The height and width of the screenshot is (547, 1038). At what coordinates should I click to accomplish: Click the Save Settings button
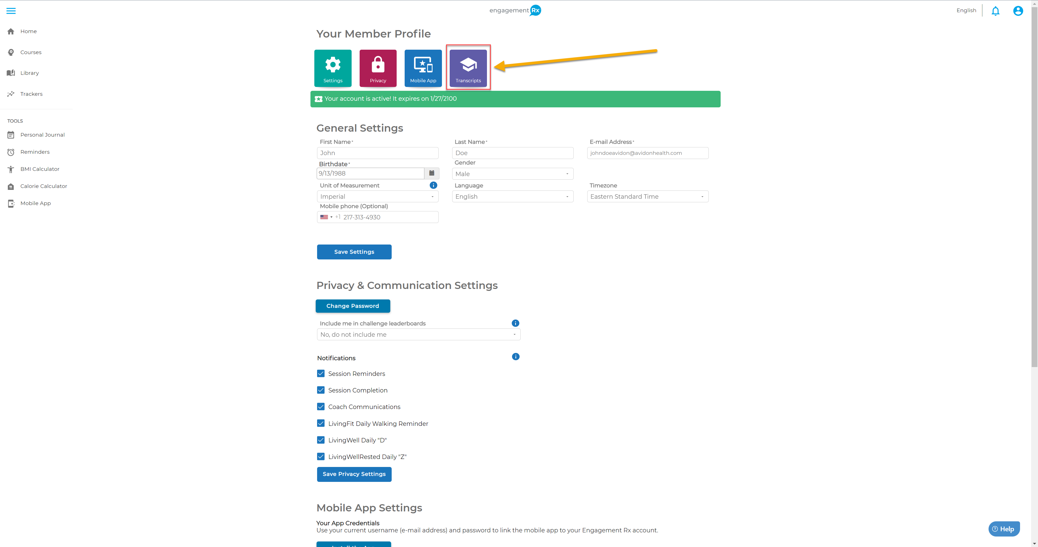pos(354,252)
